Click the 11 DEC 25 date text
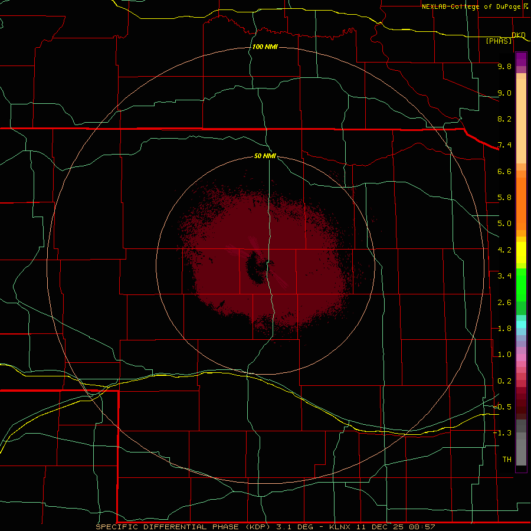This screenshot has width=531, height=531. pyautogui.click(x=381, y=527)
